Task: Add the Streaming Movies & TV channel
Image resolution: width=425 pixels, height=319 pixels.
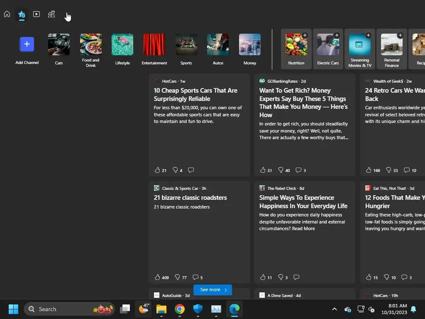Action: [x=369, y=35]
